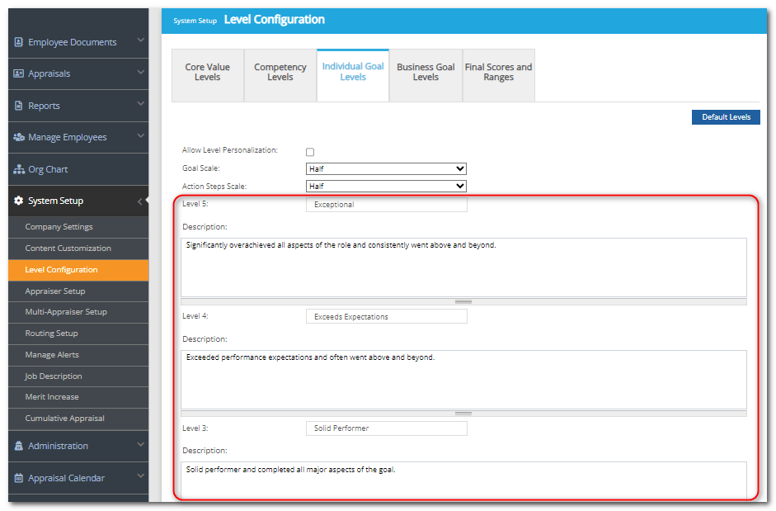This screenshot has width=776, height=511.
Task: Click the Administration sidebar icon
Action: pos(18,446)
